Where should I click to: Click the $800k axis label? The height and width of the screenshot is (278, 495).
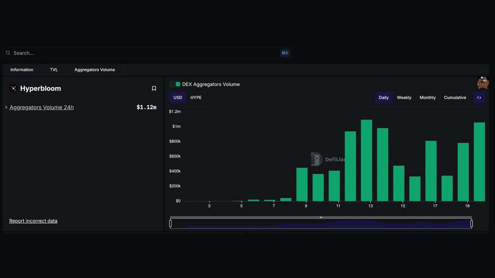click(x=174, y=141)
